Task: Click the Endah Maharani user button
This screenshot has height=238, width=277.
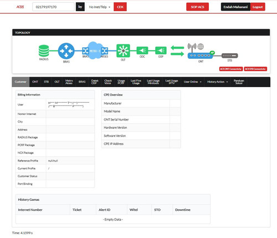Action: coord(235,7)
